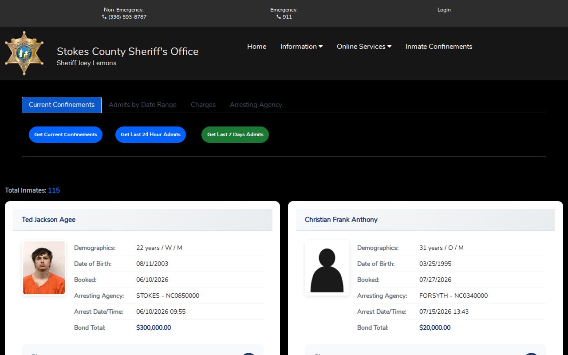568x355 pixels.
Task: Open the Arresting Agency tab
Action: pyautogui.click(x=256, y=105)
